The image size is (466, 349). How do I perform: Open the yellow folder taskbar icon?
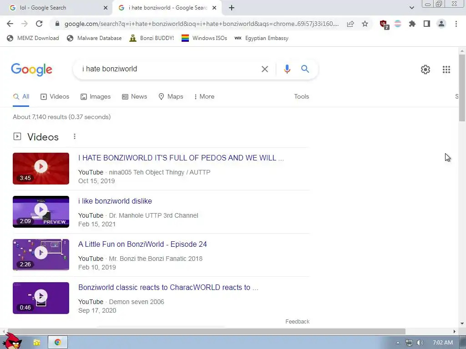tap(36, 343)
